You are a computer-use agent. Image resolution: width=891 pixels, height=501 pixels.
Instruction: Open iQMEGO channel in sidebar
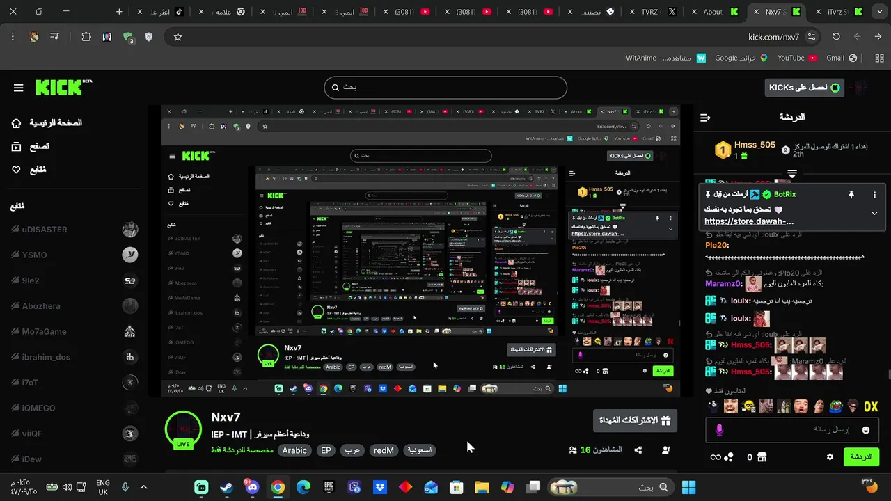[x=74, y=408]
